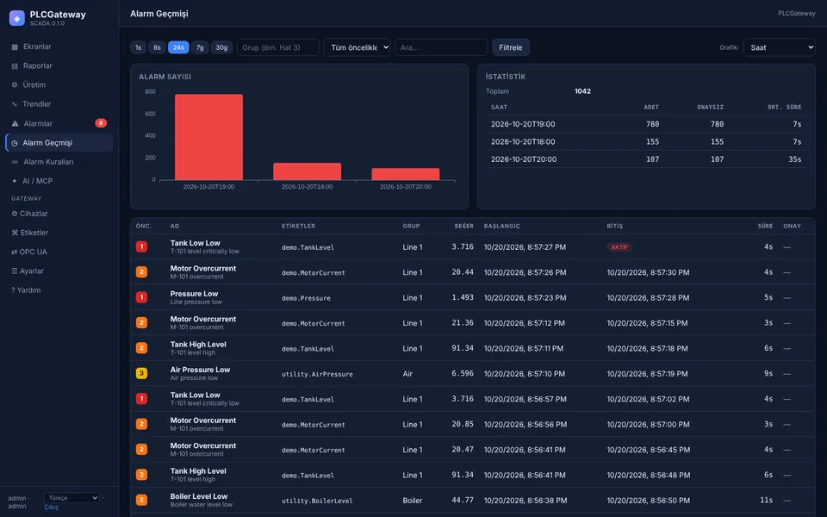
Task: Click the SÜRE column header
Action: pos(765,226)
